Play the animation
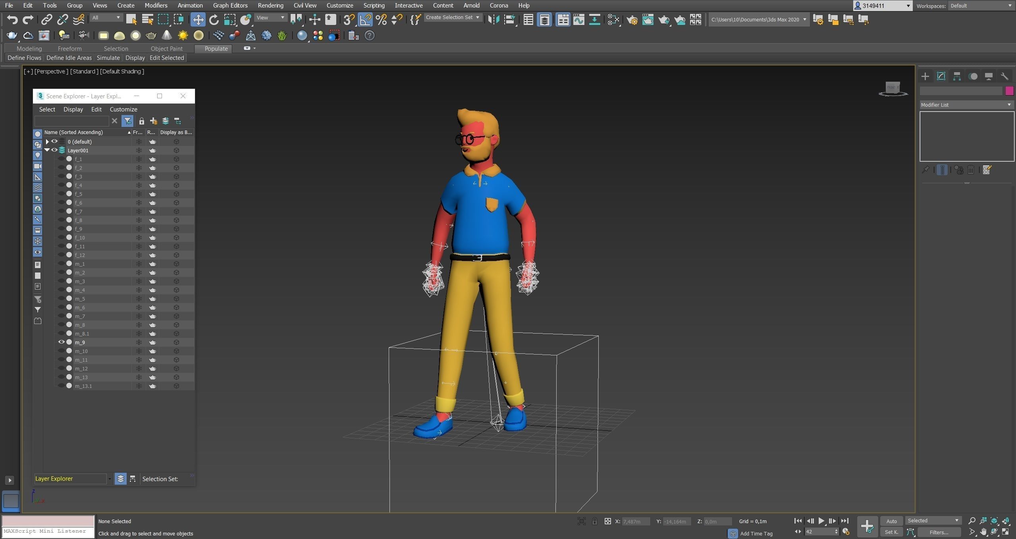The image size is (1016, 539). pyautogui.click(x=821, y=521)
